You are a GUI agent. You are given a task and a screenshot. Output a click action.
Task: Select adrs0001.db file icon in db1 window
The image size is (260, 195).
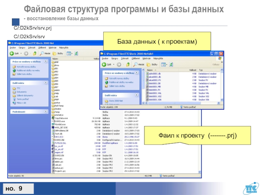pos(147,74)
